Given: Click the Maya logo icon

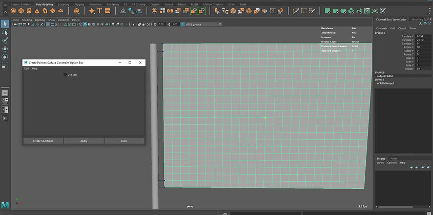Looking at the screenshot, I should pos(5,205).
